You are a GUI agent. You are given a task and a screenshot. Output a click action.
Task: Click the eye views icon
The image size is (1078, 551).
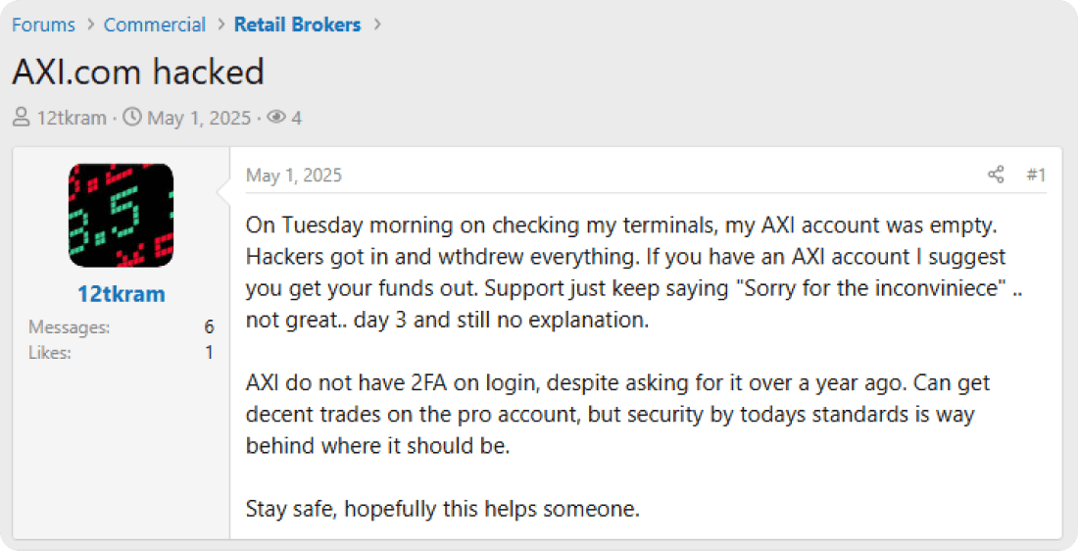pos(276,119)
